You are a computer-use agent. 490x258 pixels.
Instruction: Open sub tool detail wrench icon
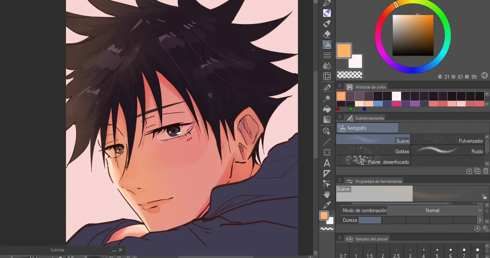click(x=486, y=229)
